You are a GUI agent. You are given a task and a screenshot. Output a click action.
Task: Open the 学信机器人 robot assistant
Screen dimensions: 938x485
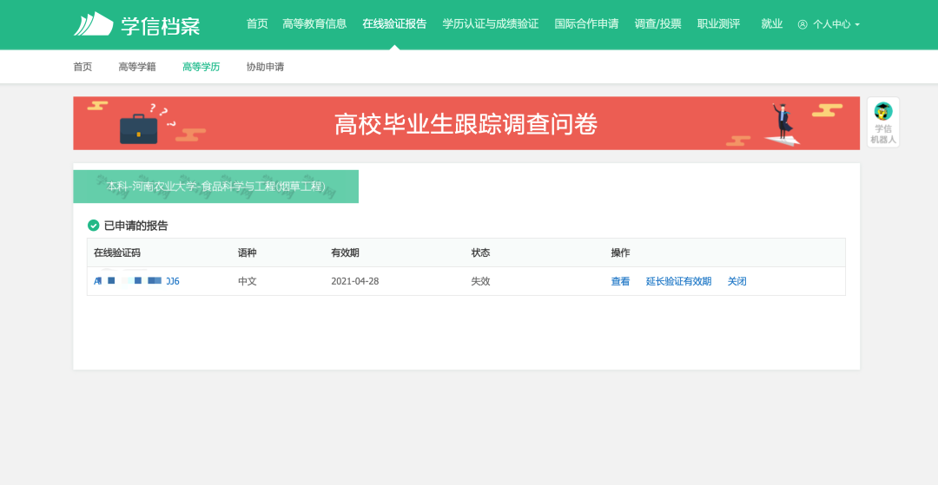pyautogui.click(x=883, y=122)
